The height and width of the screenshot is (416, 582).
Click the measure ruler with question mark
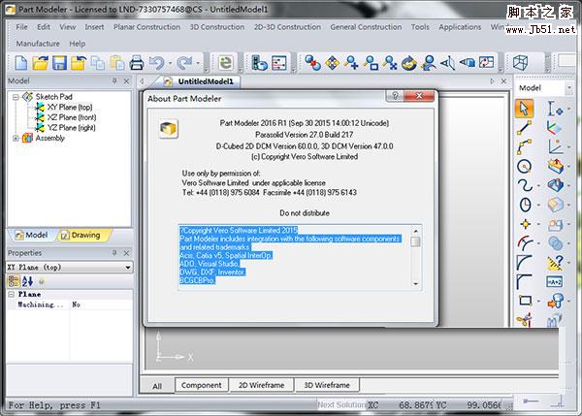pos(555,263)
